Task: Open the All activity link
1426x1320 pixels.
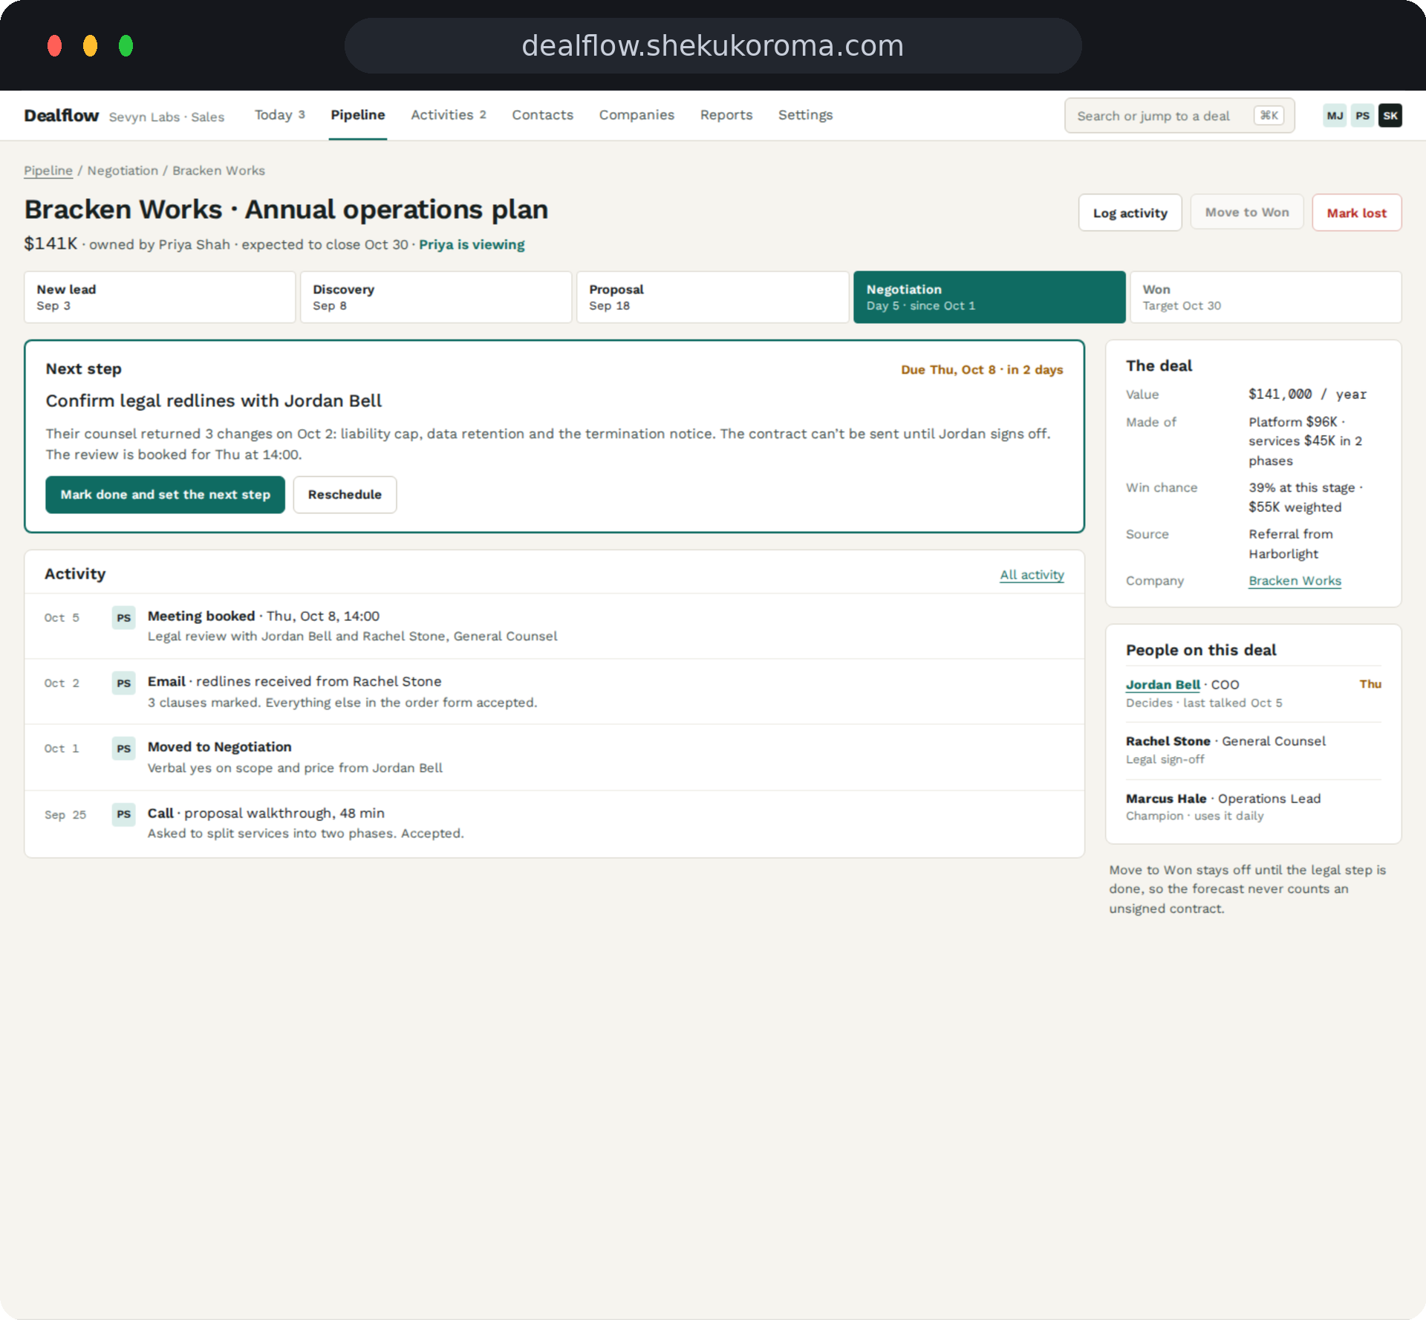Action: [x=1032, y=574]
